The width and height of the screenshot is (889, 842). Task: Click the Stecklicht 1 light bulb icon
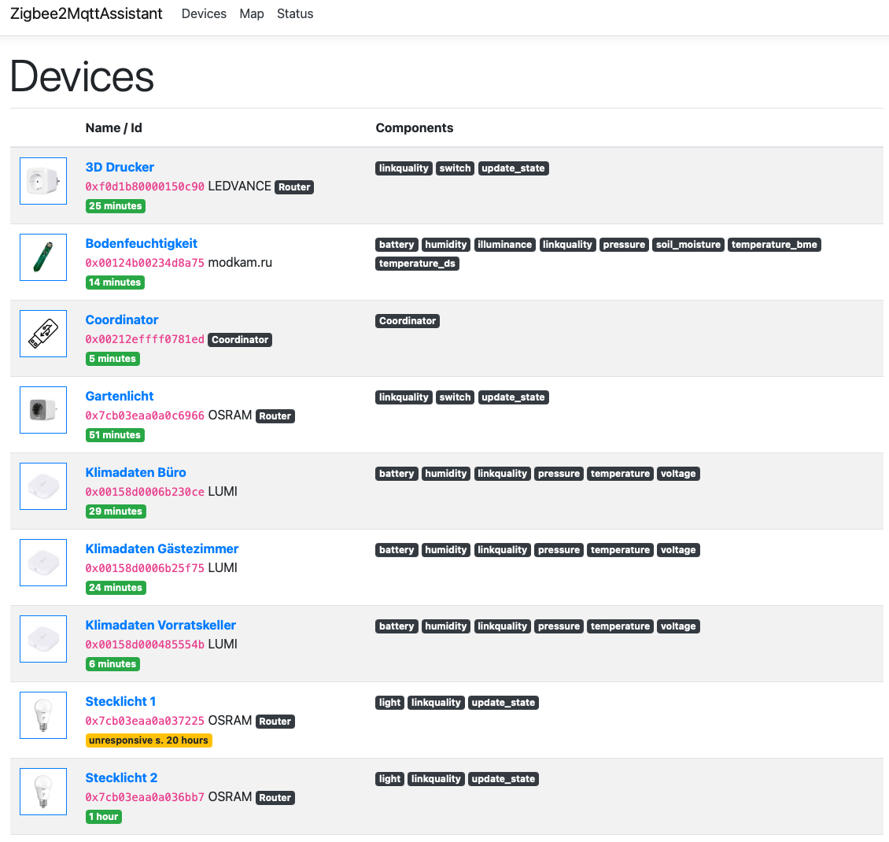tap(42, 715)
